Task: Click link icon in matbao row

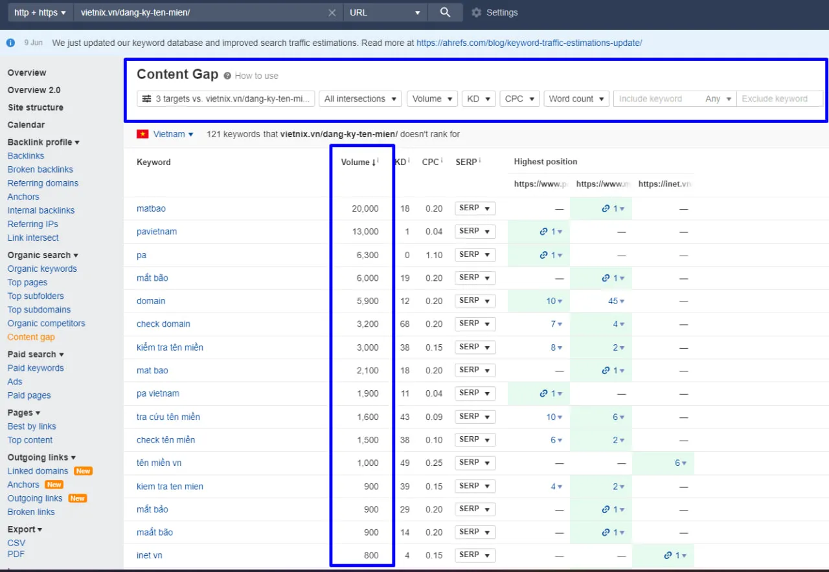Action: [x=606, y=208]
